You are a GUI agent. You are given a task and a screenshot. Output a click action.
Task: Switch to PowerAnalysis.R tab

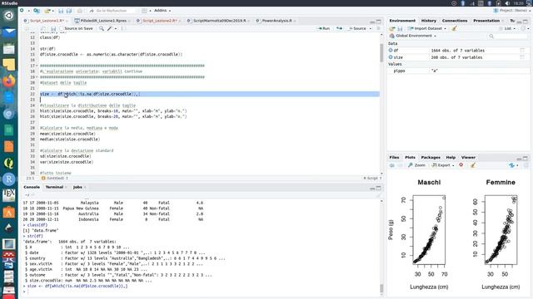pos(276,21)
